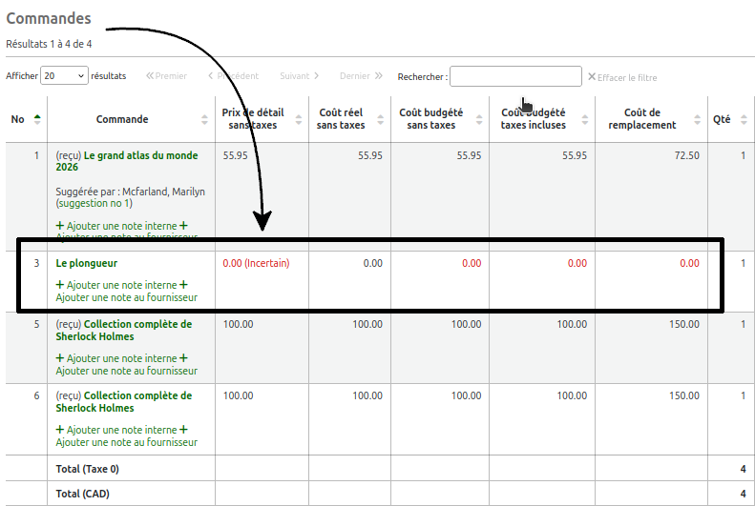Select replacement cost 150.00 in order 6
Image resolution: width=755 pixels, height=506 pixels.
[x=684, y=396]
